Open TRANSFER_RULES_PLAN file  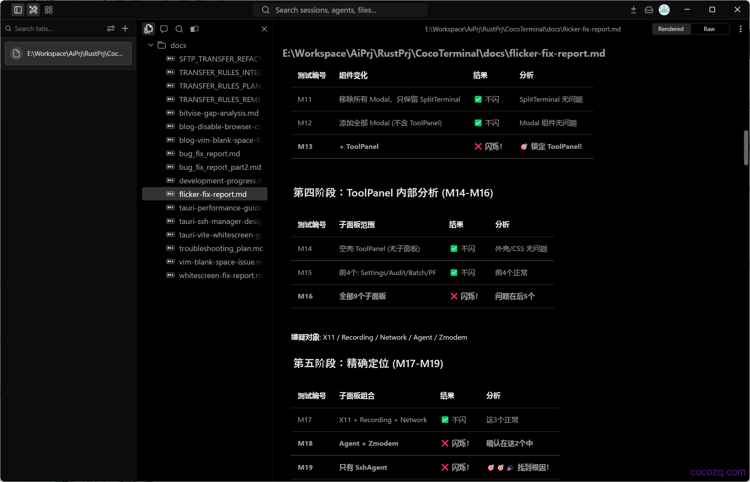tap(205, 86)
